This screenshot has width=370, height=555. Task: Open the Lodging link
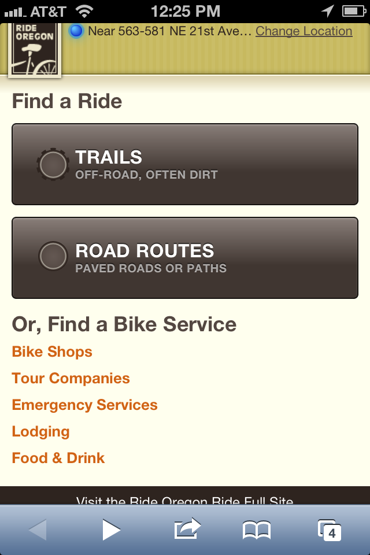[40, 431]
